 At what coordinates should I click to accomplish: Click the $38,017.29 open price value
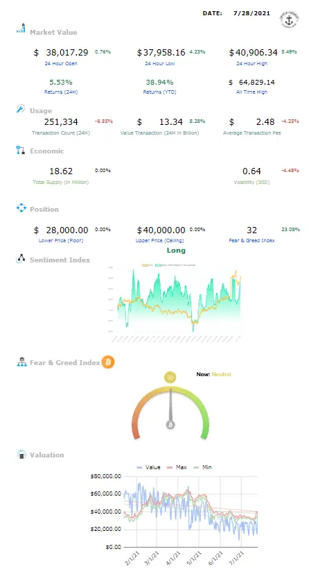pos(61,52)
